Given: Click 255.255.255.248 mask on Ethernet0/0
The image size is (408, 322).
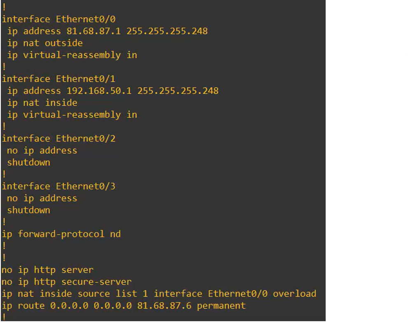Looking at the screenshot, I should click(167, 31).
